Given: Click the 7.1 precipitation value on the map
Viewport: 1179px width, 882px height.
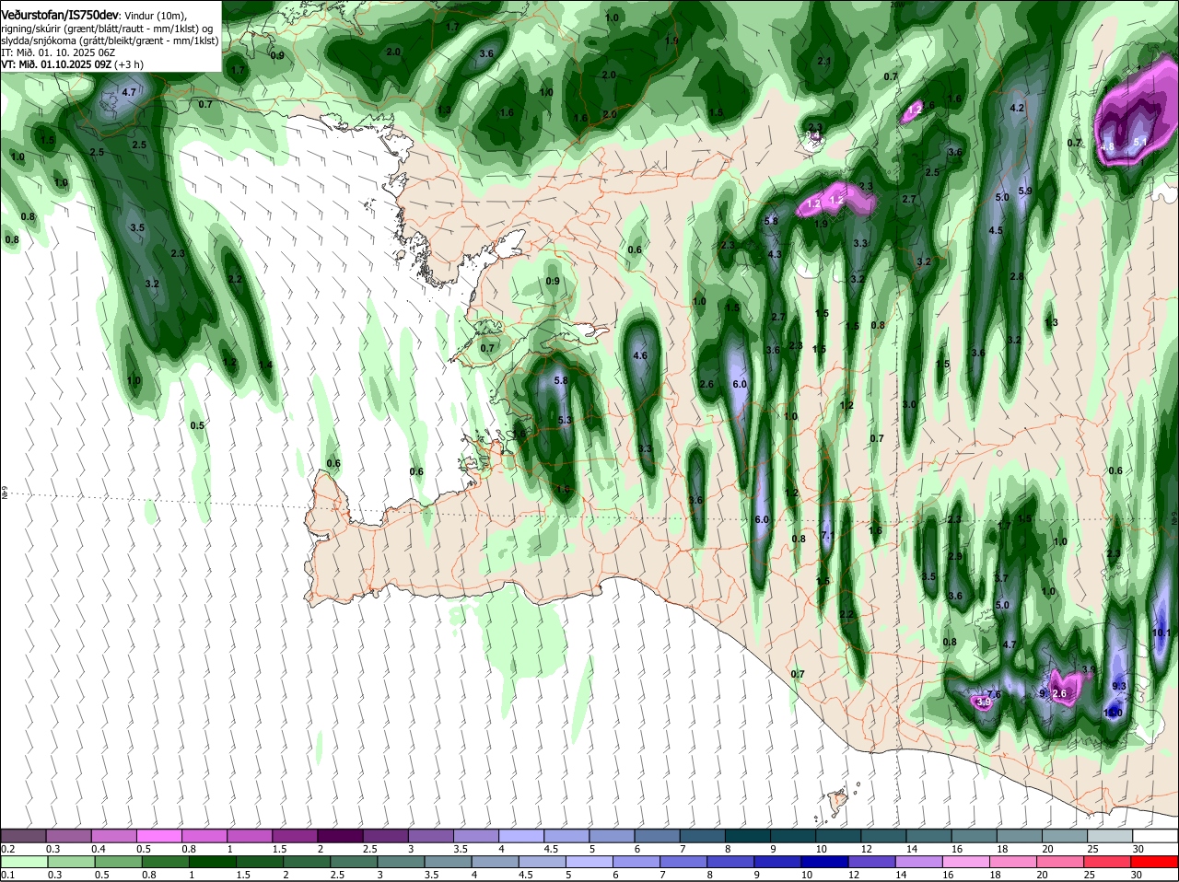Looking at the screenshot, I should (x=827, y=536).
